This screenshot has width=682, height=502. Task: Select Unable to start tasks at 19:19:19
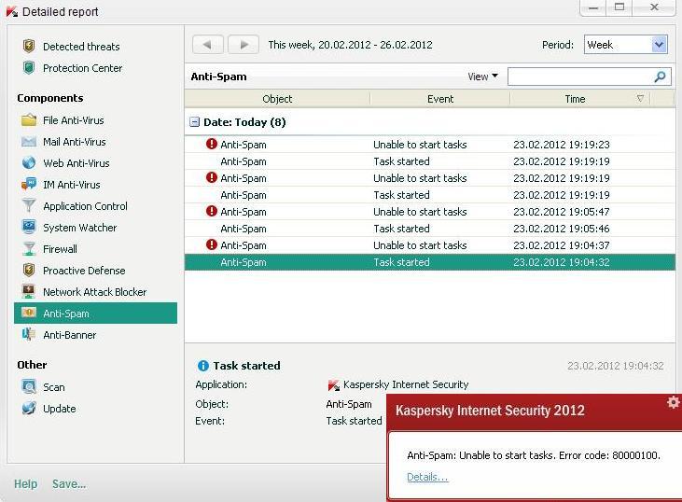(x=430, y=178)
